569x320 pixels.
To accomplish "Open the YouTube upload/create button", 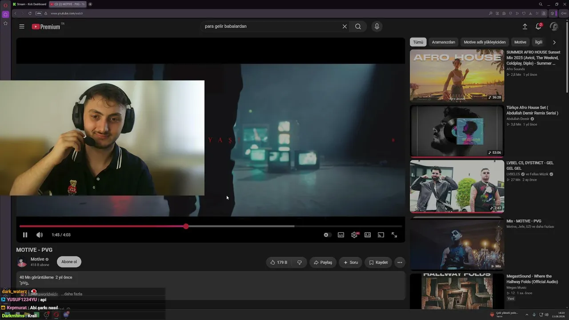I will click(525, 27).
